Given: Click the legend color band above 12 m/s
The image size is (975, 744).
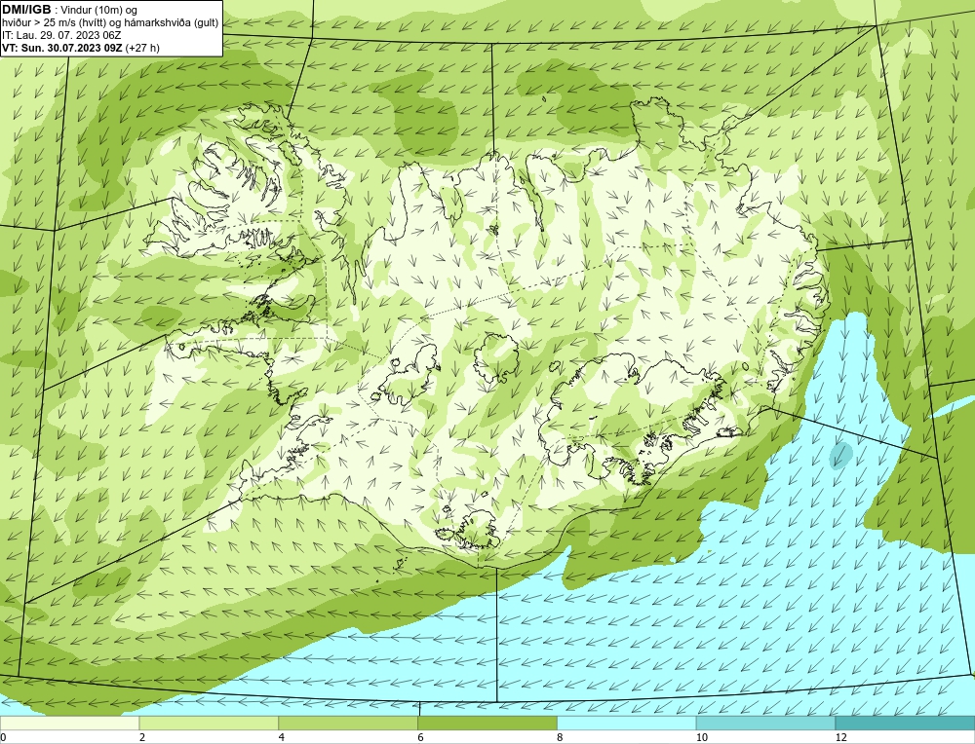Looking at the screenshot, I should [906, 724].
